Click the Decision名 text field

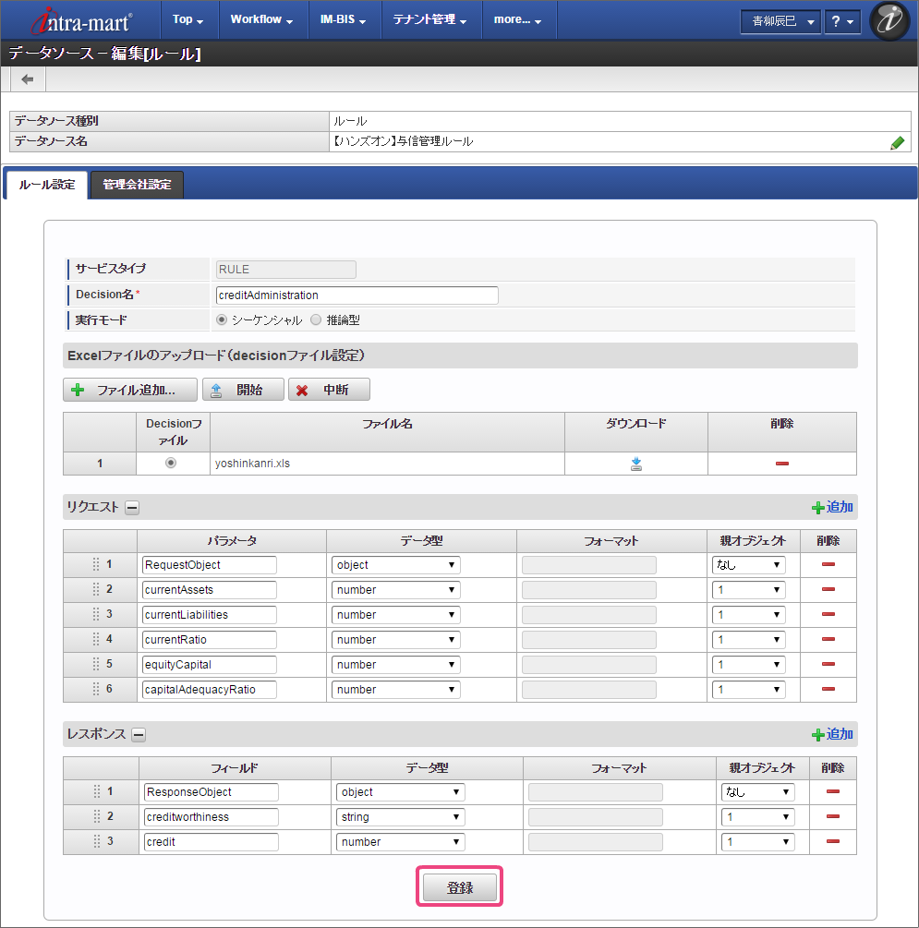356,295
